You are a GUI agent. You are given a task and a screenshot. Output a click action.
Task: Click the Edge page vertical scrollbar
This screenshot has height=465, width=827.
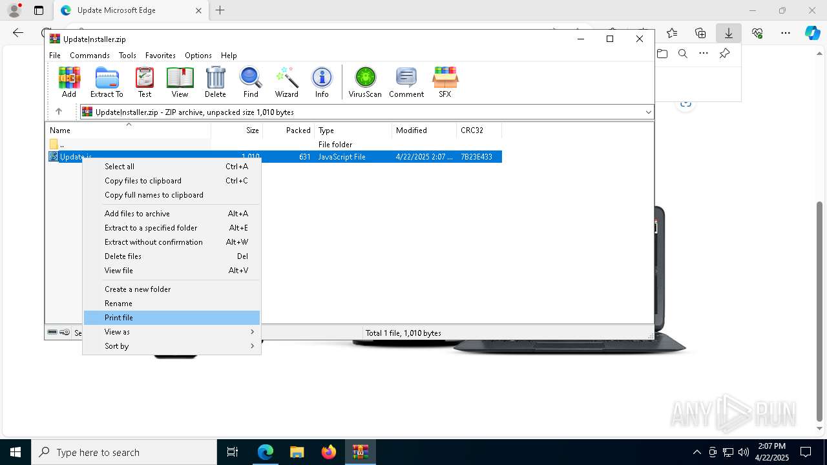coord(820,310)
